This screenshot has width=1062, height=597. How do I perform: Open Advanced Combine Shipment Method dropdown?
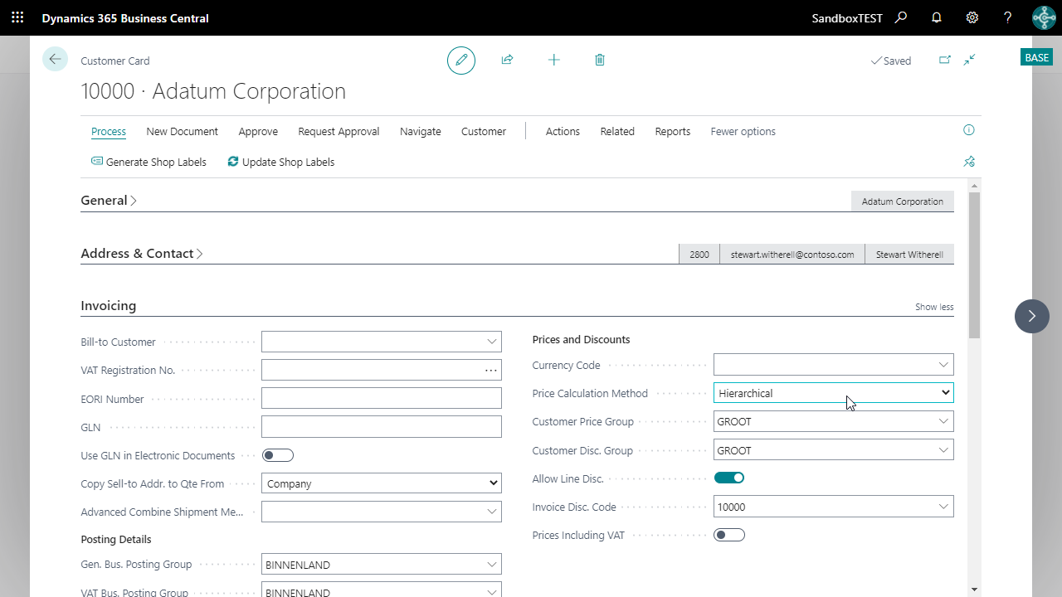click(492, 512)
